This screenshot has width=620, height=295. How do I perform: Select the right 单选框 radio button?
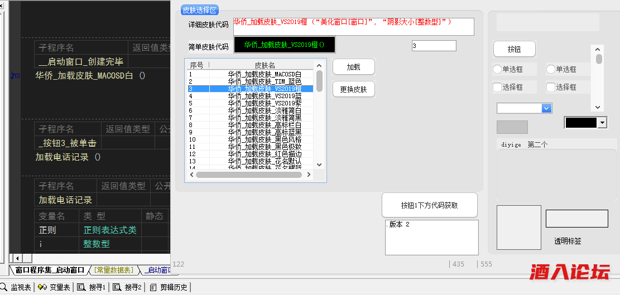click(x=551, y=70)
